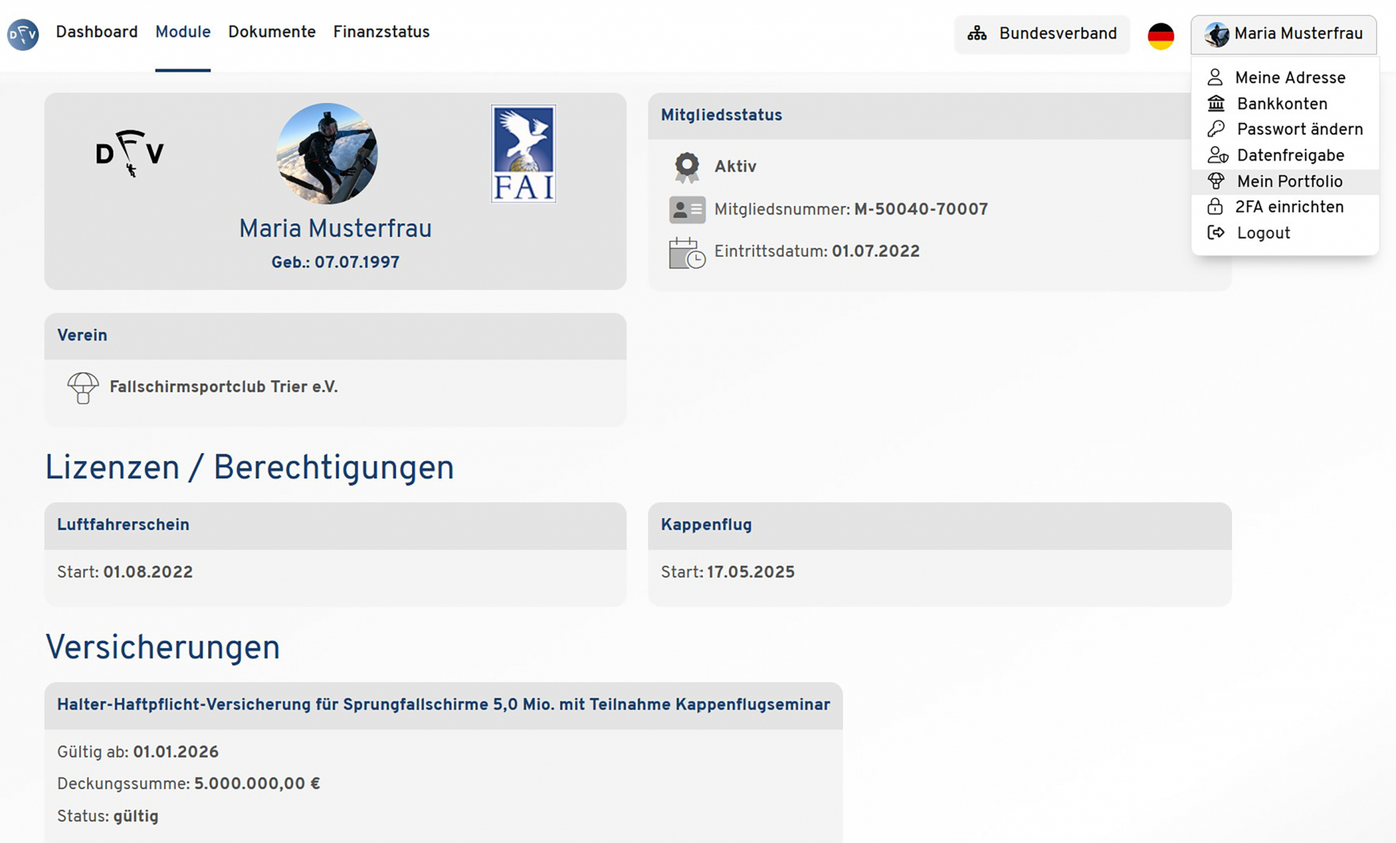Click the key icon for Passwort ändern
The width and height of the screenshot is (1396, 843).
pyautogui.click(x=1216, y=129)
